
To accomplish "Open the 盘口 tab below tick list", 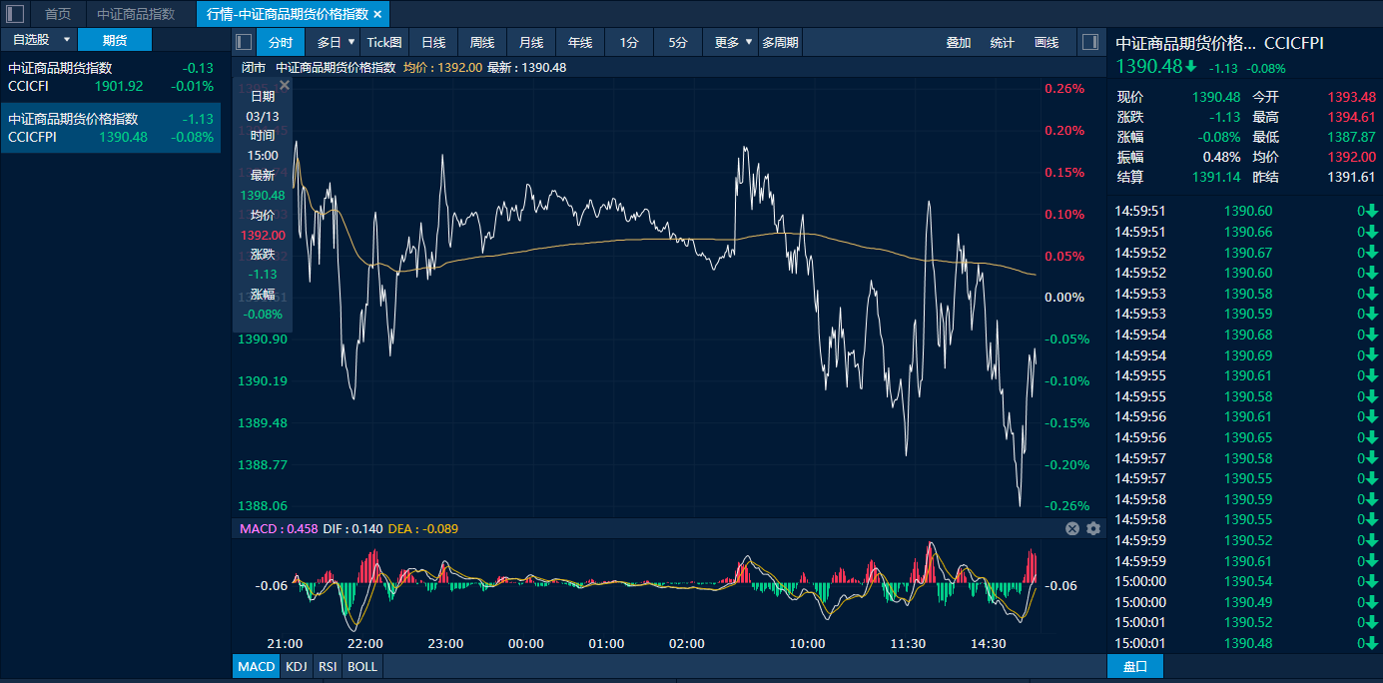I will (x=1135, y=666).
